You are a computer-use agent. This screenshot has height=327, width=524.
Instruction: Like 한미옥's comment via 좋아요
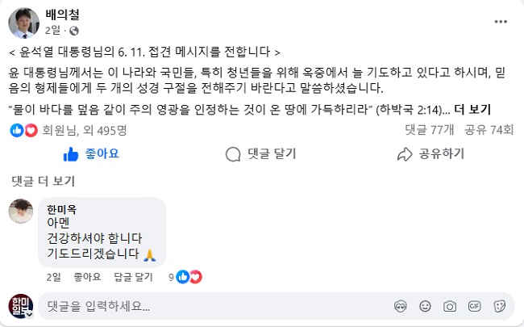coord(87,277)
